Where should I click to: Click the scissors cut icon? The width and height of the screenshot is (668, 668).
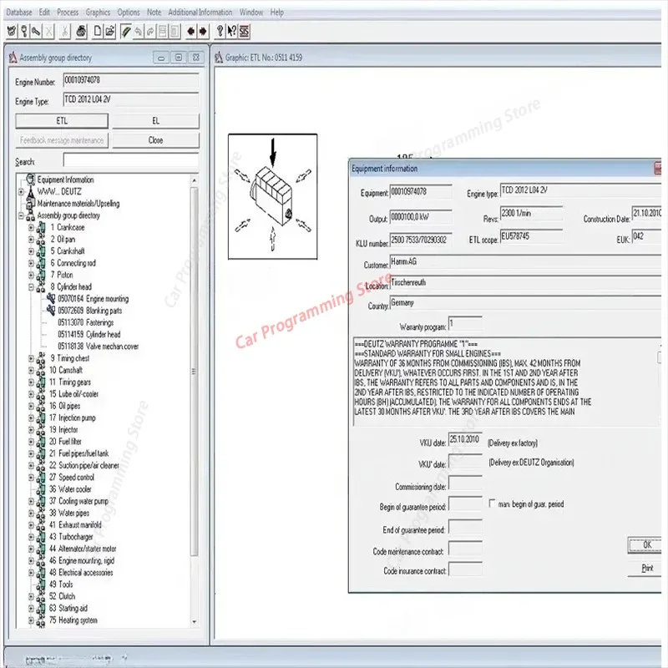[65, 31]
